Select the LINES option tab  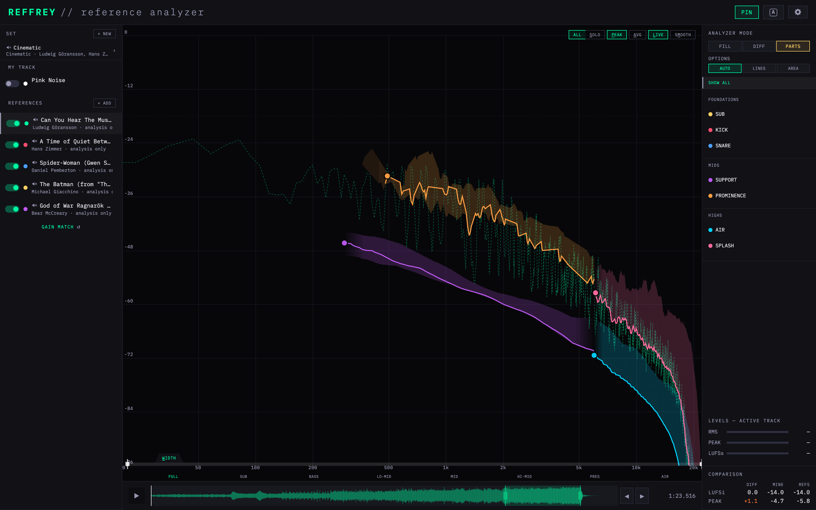point(759,69)
